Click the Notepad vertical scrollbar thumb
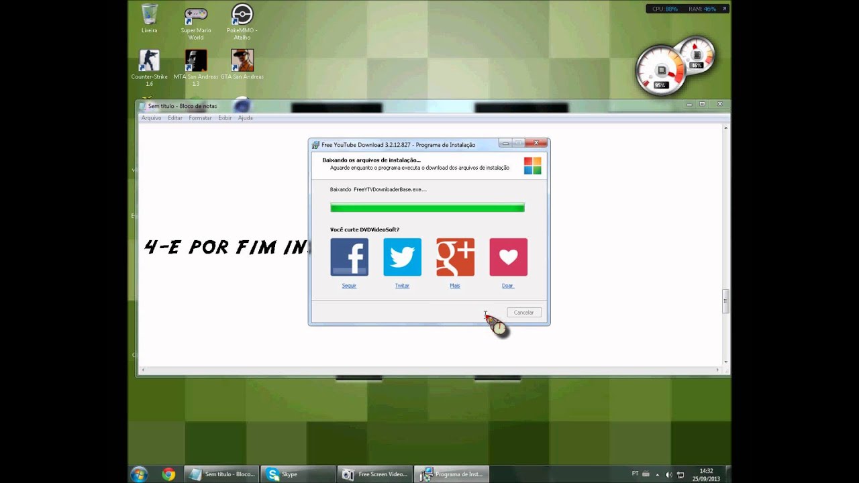Image resolution: width=859 pixels, height=483 pixels. (725, 301)
